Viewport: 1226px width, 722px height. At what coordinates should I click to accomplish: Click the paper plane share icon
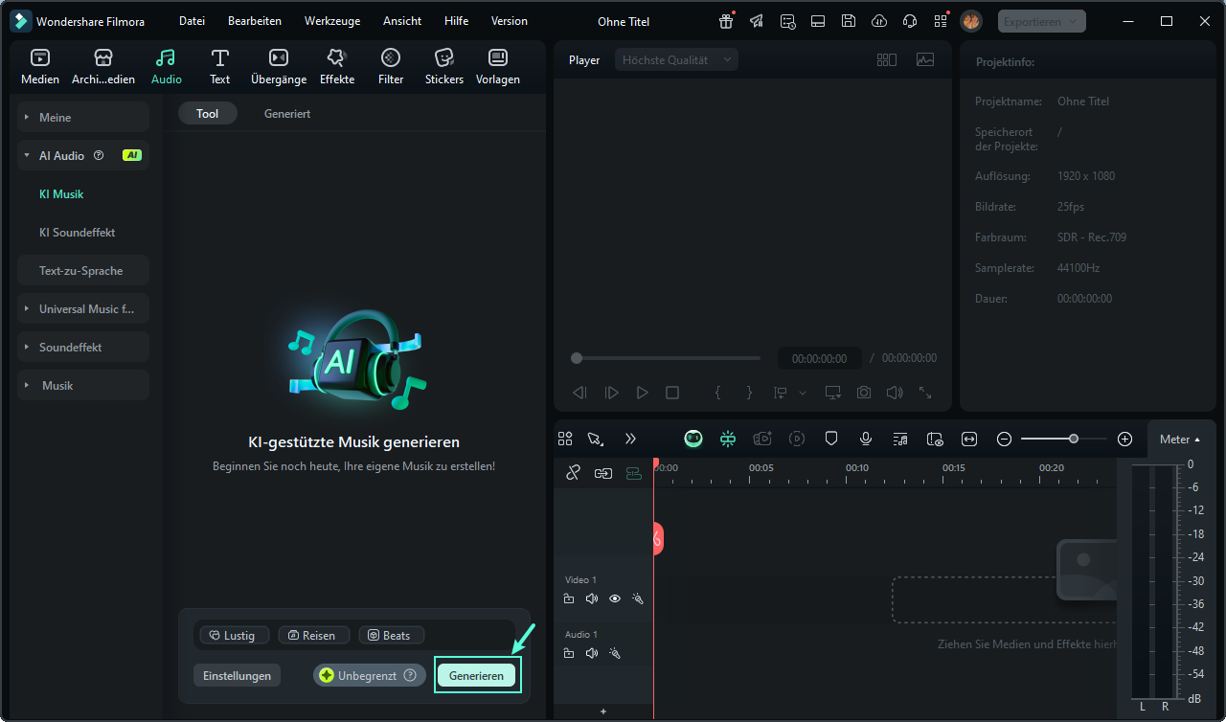[x=757, y=21]
